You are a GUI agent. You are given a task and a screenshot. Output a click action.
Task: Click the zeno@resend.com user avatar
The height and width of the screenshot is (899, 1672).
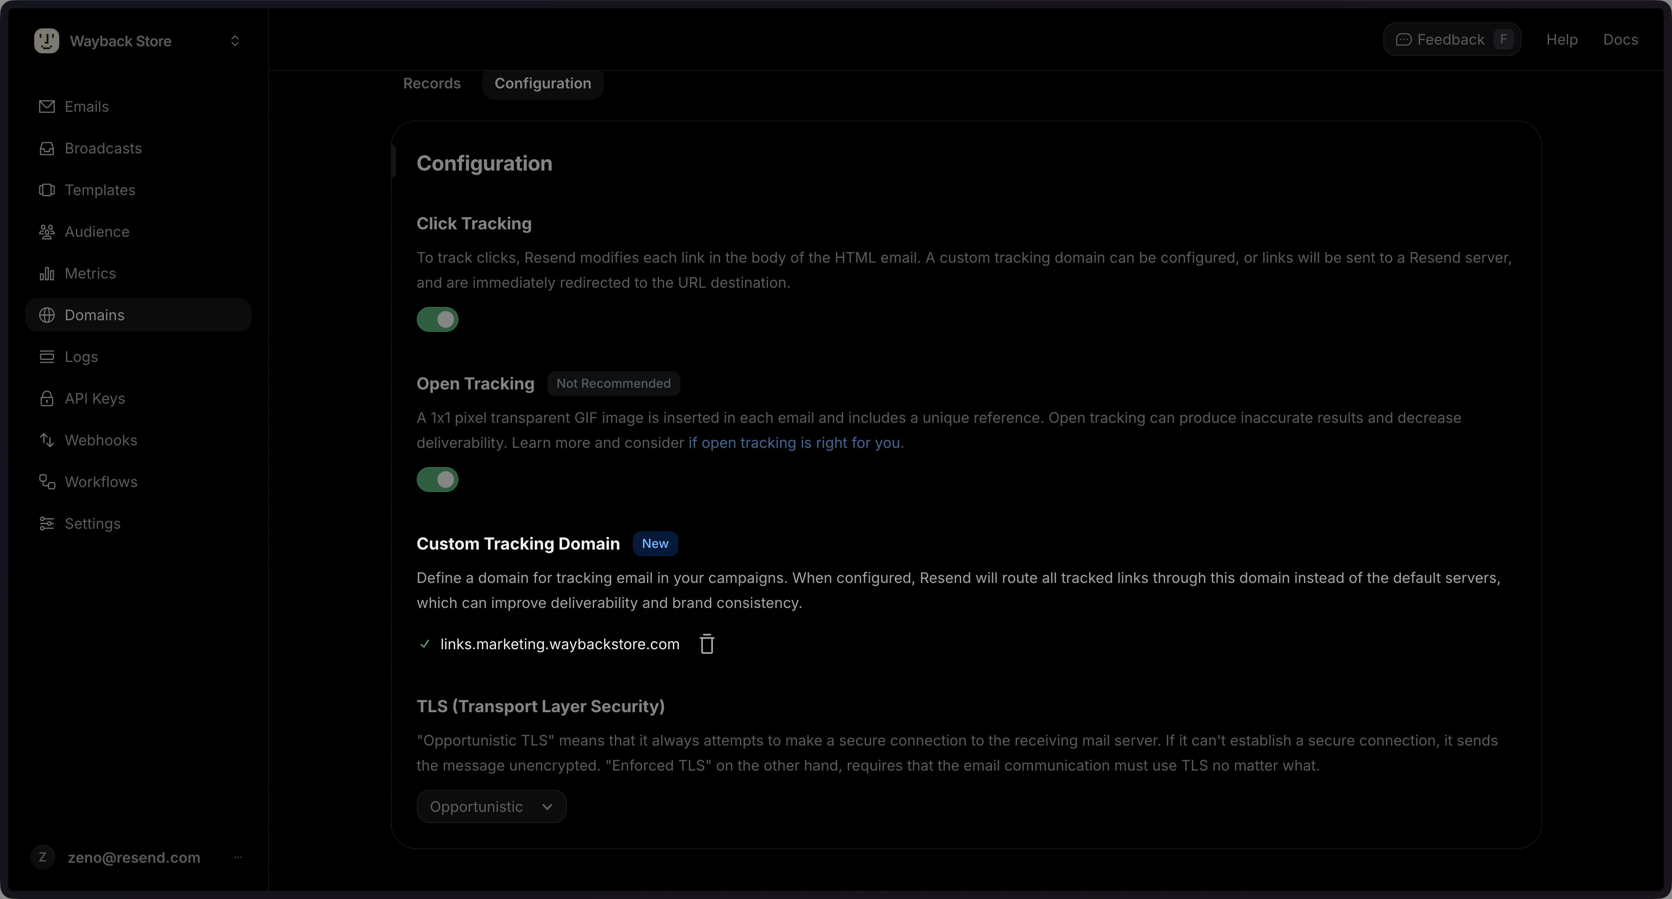tap(43, 857)
